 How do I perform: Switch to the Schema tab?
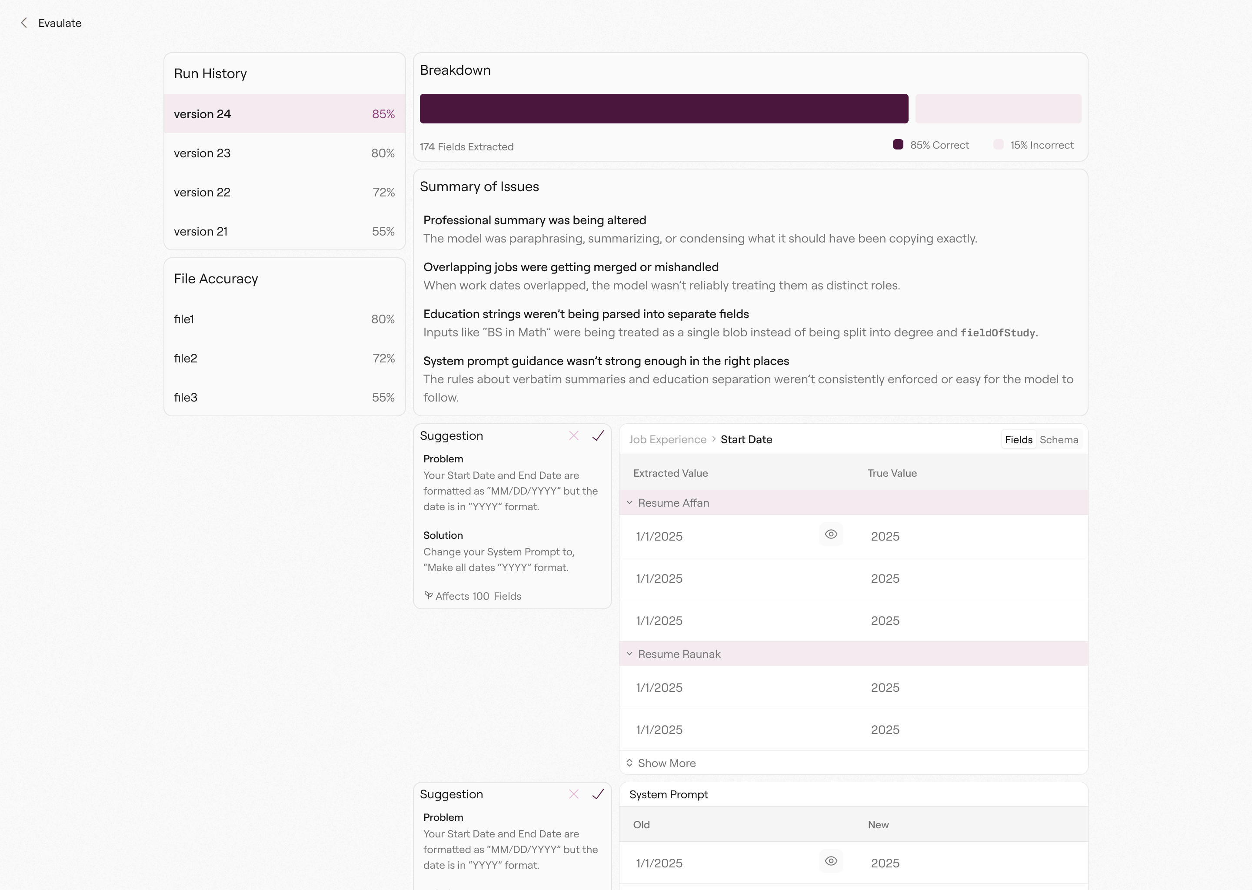point(1059,439)
